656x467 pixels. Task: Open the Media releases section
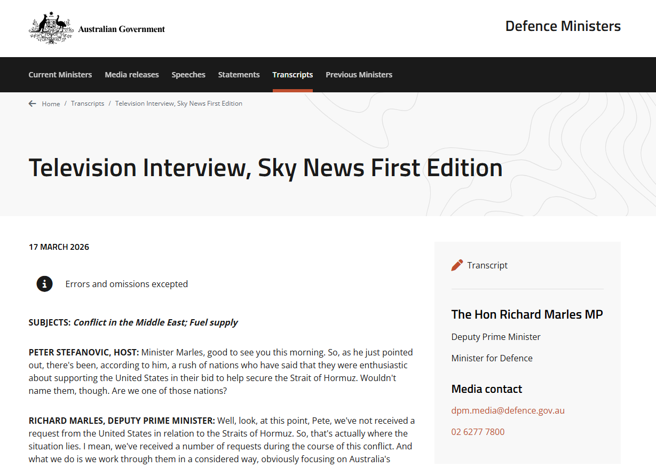[x=132, y=75]
